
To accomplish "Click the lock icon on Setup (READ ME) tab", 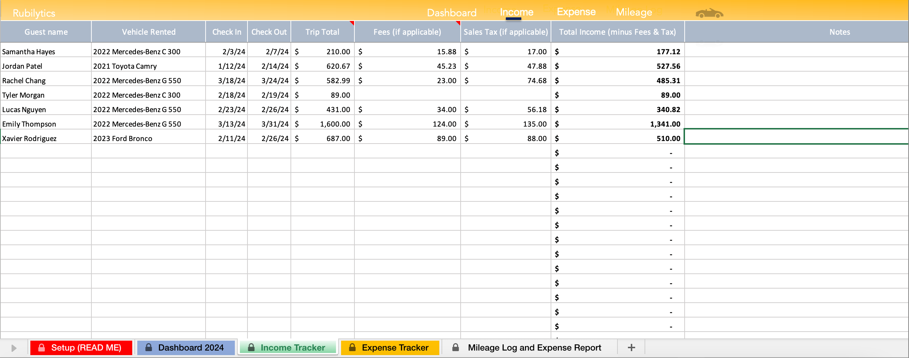I will point(42,348).
